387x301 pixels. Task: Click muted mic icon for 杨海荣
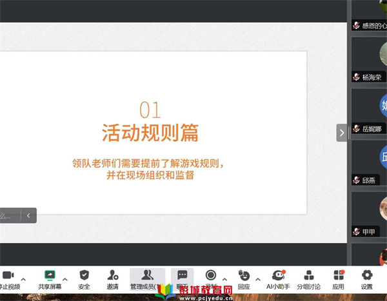pyautogui.click(x=356, y=77)
